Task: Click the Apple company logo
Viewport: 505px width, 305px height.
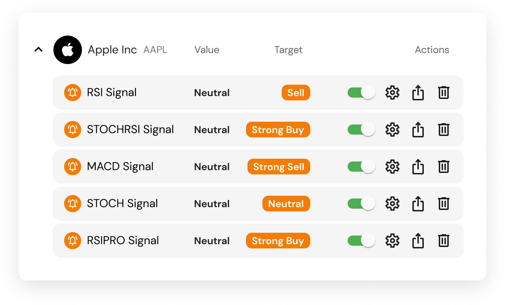Action: pyautogui.click(x=68, y=50)
